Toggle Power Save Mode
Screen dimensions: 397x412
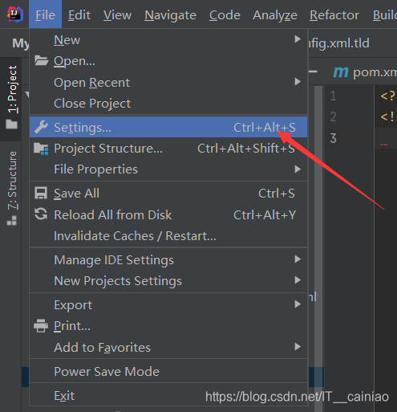coord(168,371)
